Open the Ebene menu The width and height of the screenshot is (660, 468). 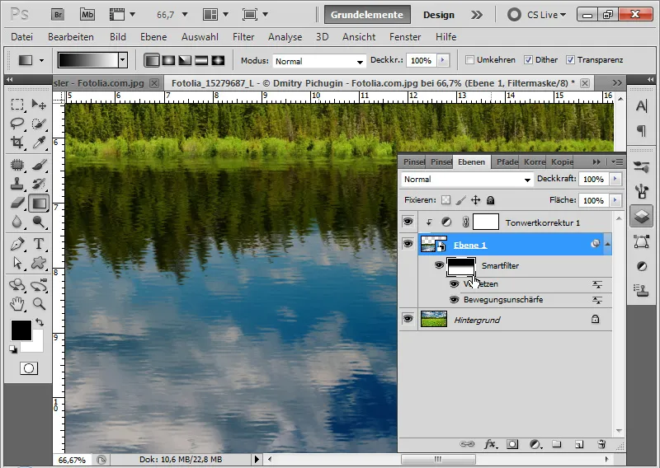pyautogui.click(x=153, y=37)
